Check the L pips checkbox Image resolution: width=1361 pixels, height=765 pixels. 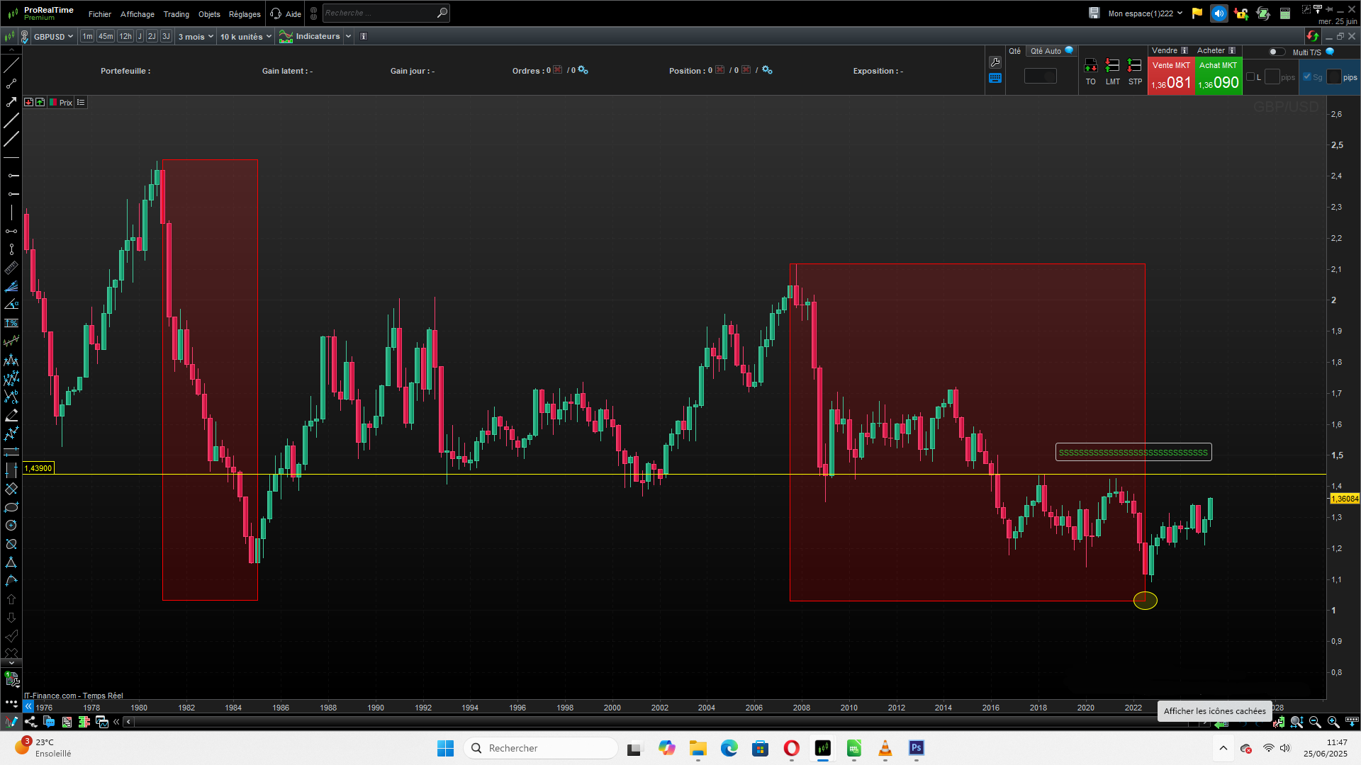(1250, 77)
